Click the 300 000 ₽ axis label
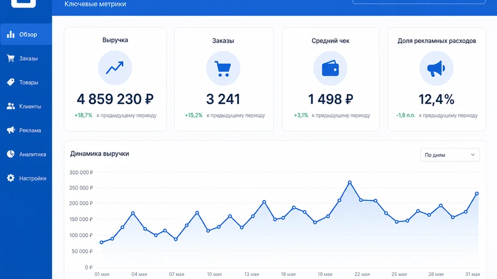 pyautogui.click(x=81, y=173)
